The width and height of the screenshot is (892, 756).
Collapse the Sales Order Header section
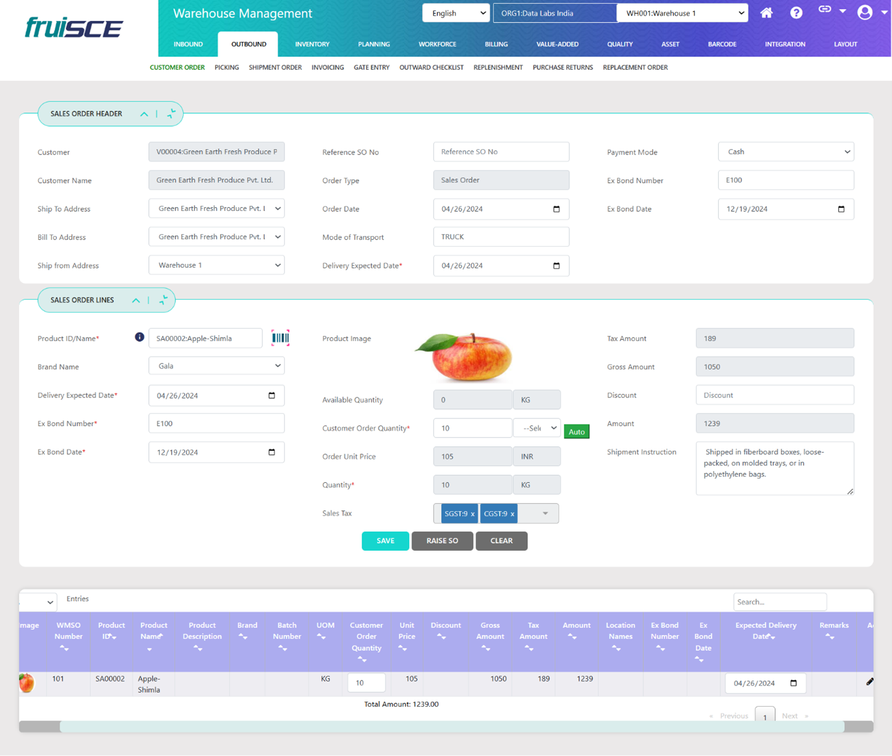[144, 114]
